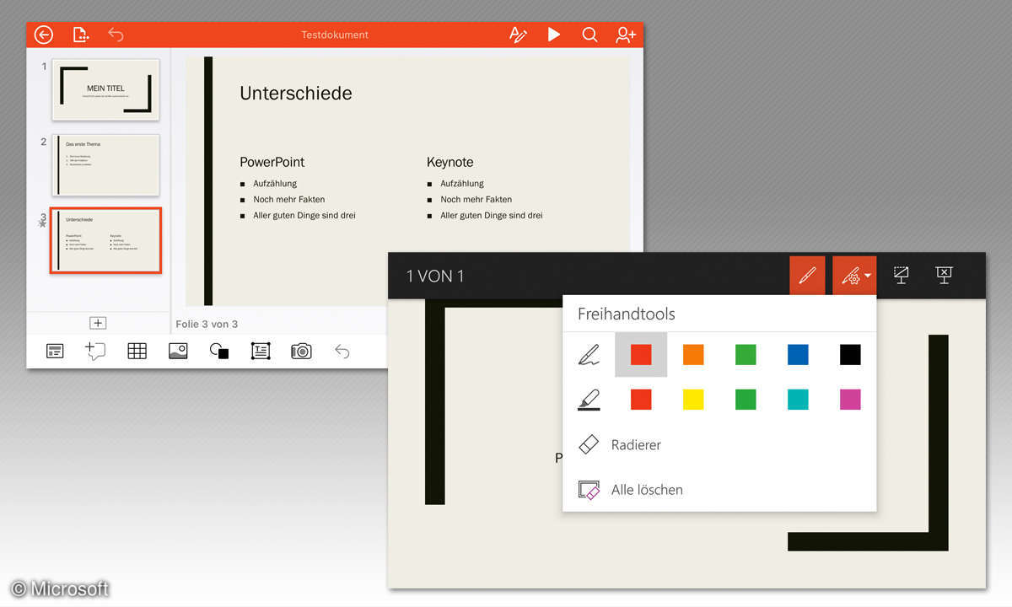
Task: Insert a shape from the bottom toolbar
Action: tap(219, 352)
